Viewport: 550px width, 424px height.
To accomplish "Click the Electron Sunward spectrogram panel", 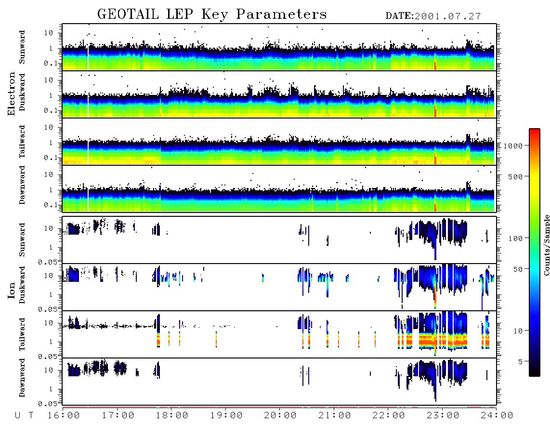I will point(279,47).
